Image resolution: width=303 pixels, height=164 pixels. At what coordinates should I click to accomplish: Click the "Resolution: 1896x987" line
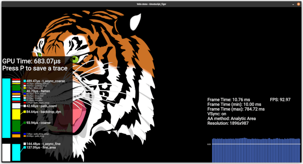pos(228,123)
